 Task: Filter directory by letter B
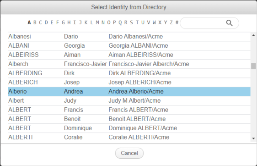tap(35, 22)
